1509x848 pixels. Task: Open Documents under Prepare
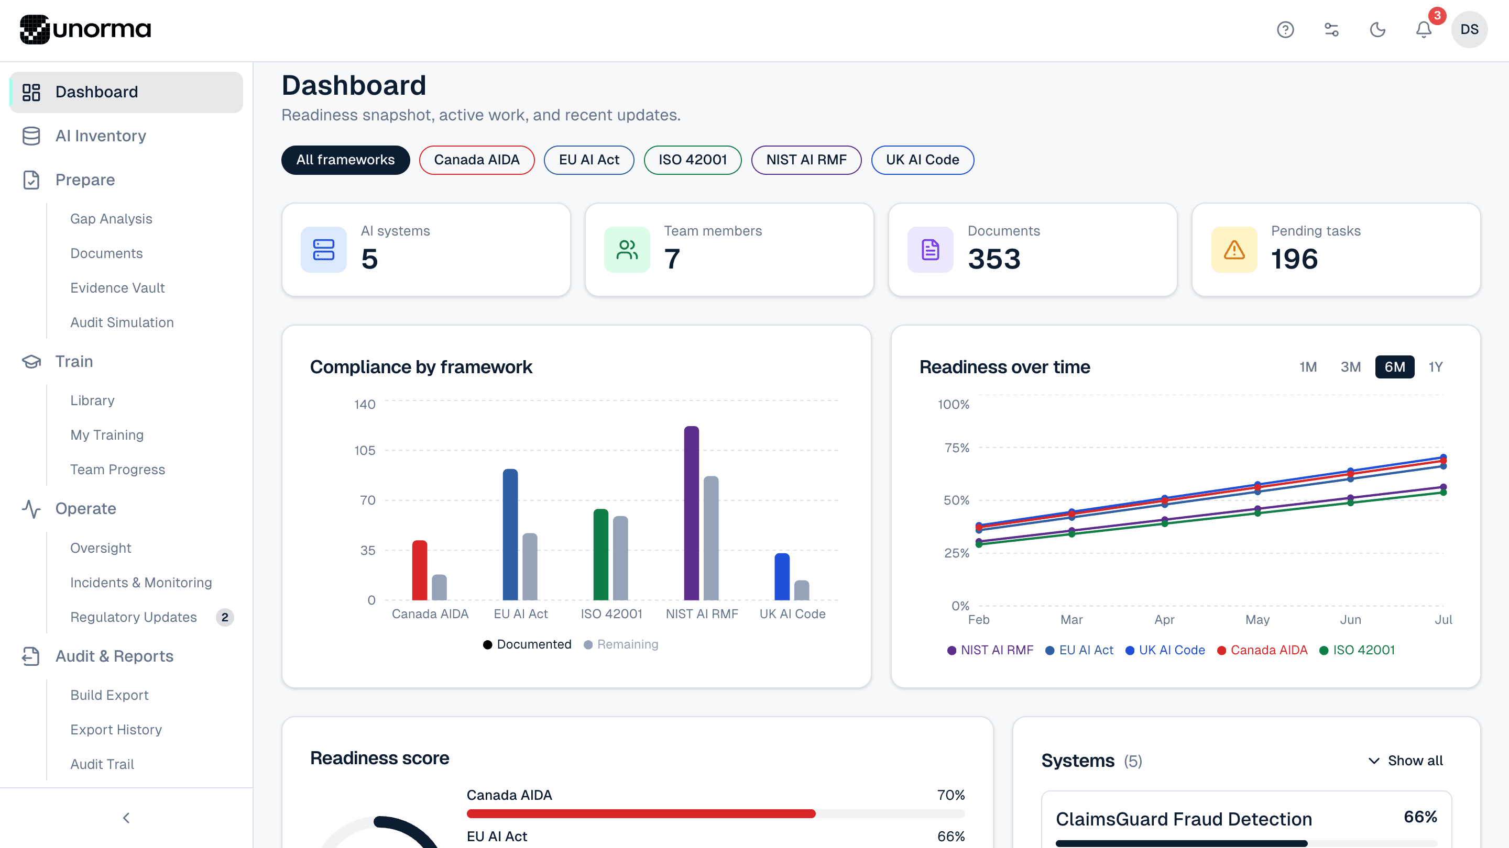pyautogui.click(x=106, y=253)
